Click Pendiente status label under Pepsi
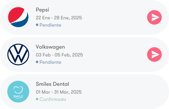The width and height of the screenshot is (169, 109). click(x=50, y=25)
